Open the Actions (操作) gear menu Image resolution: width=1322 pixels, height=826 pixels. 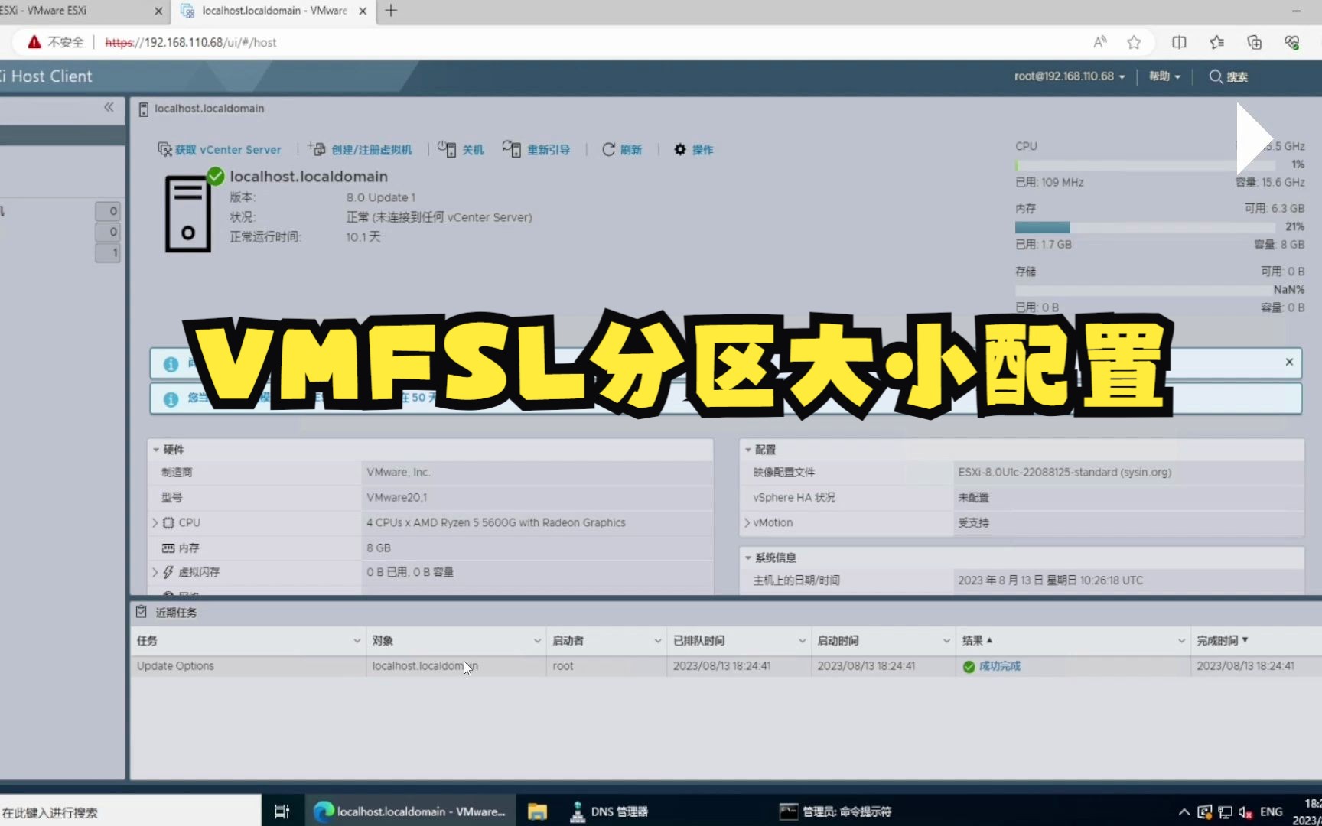(693, 150)
